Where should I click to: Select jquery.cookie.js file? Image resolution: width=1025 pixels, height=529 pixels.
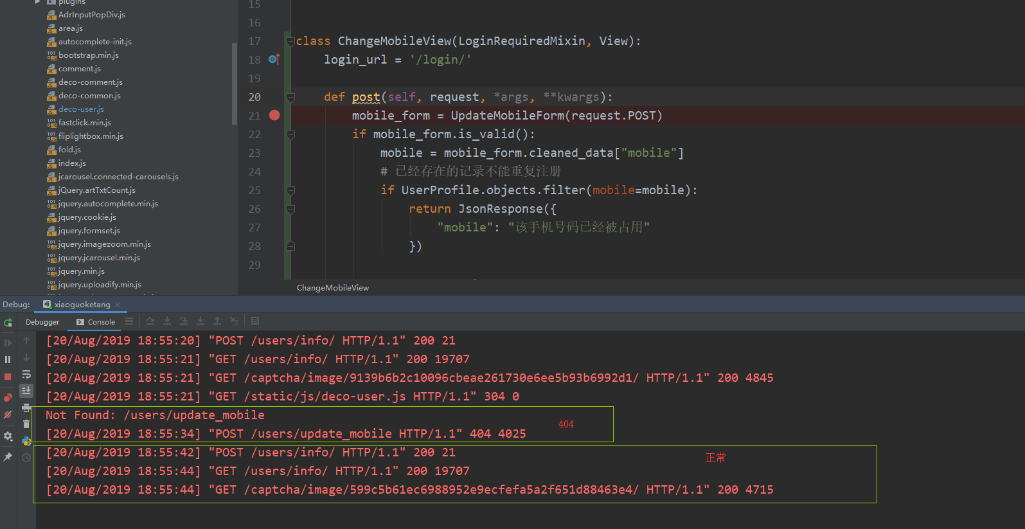(87, 217)
